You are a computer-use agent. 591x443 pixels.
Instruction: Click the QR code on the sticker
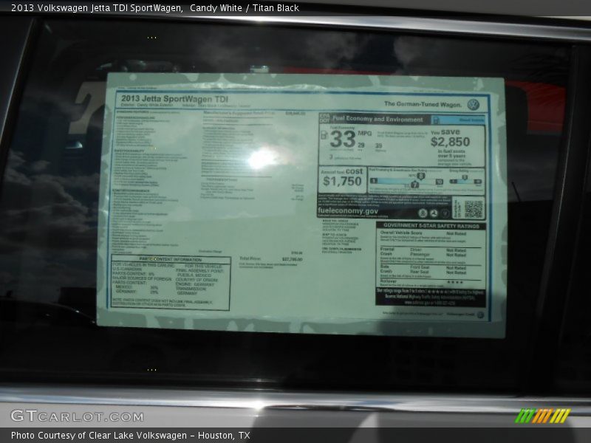[x=473, y=209]
